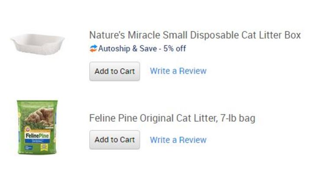The width and height of the screenshot is (312, 171).
Task: Open Nature's Miracle Small Disposable Cat Litter Box title
Action: click(195, 35)
